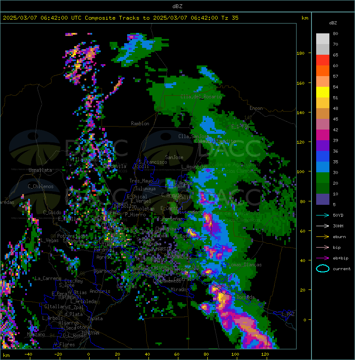Click the 50YD legend label
Screen dimensions: 355x360
(x=338, y=215)
